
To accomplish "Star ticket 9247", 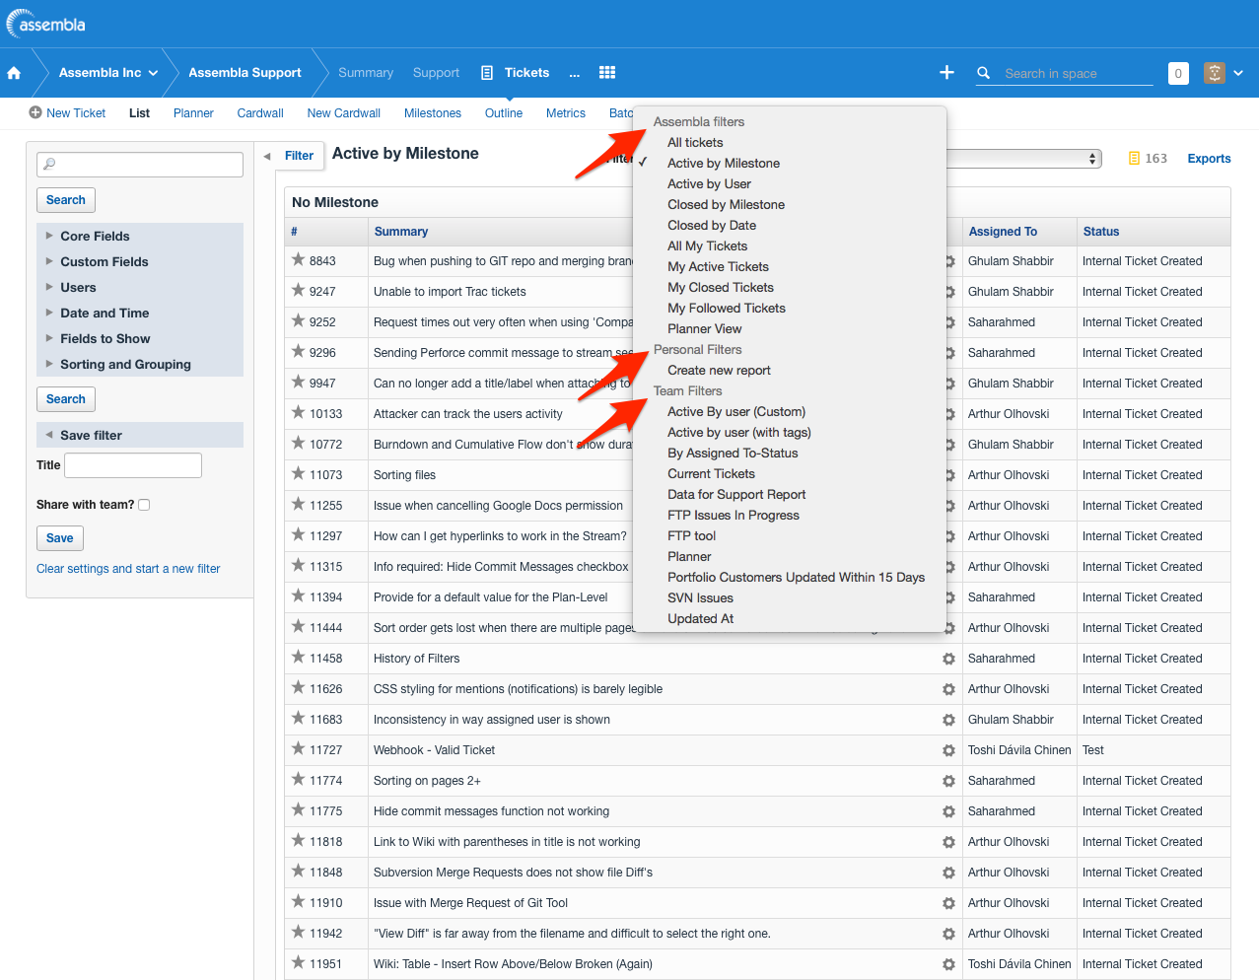I will [x=298, y=291].
